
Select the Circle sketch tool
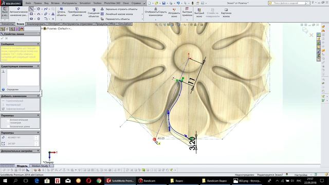(39, 9)
